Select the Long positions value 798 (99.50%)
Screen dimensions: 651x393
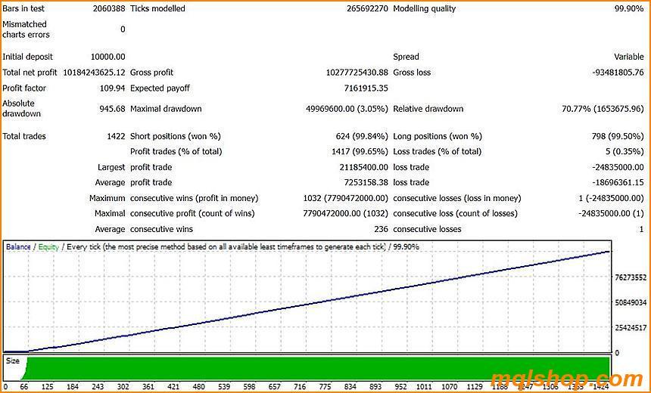click(x=618, y=136)
